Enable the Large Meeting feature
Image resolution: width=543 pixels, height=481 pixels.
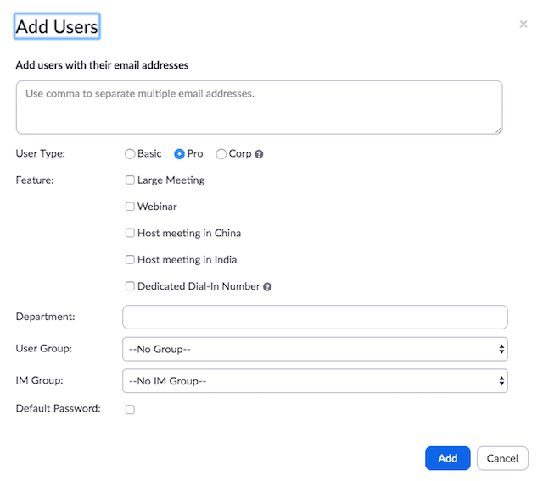[x=130, y=180]
